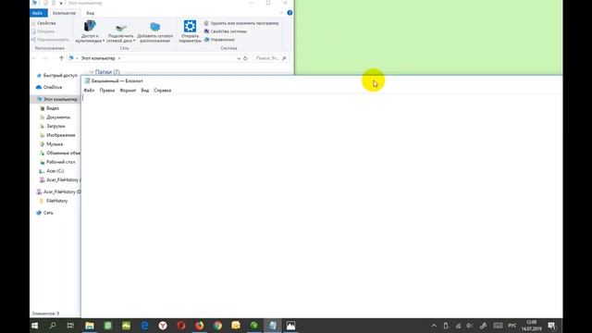The image size is (592, 333).
Task: Select the 'Acer (C:)' drive in the sidebar
Action: coord(52,171)
